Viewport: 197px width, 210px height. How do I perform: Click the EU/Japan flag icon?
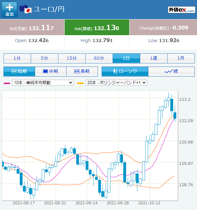pos(26,9)
